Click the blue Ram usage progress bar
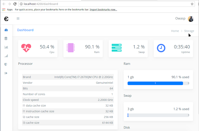Image resolution: width=199 pixels, height=131 pixels. [155, 83]
